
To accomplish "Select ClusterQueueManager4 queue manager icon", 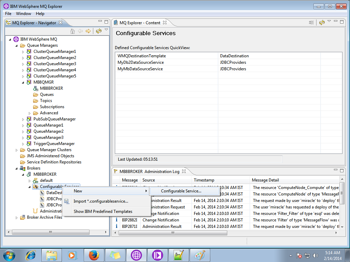I will point(29,70).
